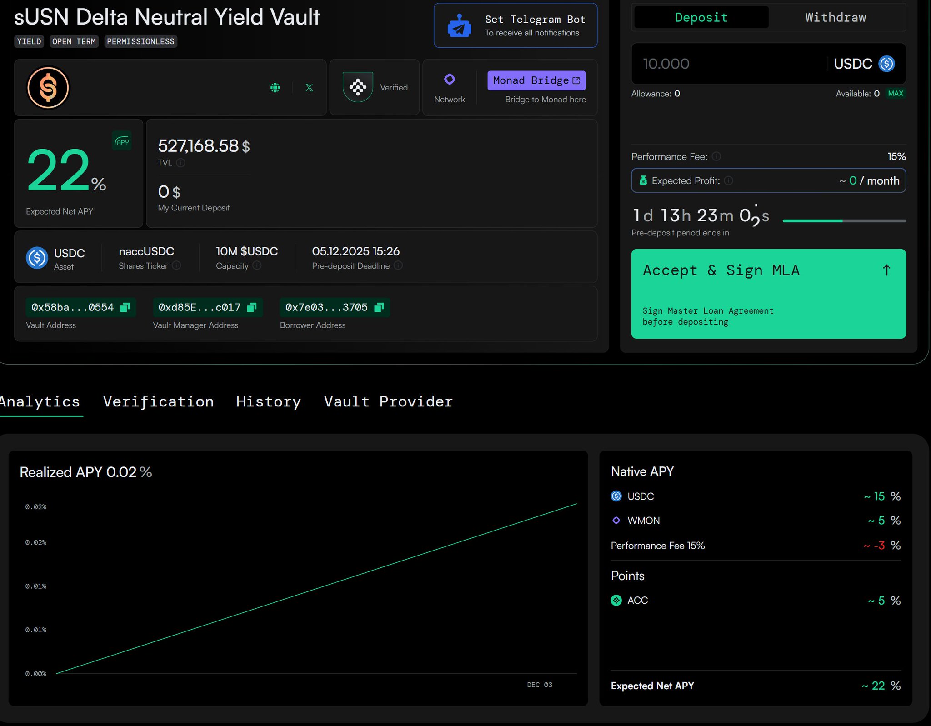Copy the Borrower Address 0x7e03...3705
The height and width of the screenshot is (726, 931).
click(x=379, y=308)
